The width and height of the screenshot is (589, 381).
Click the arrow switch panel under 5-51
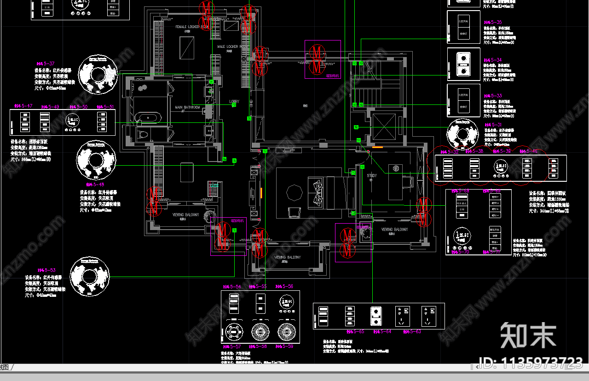(x=101, y=122)
